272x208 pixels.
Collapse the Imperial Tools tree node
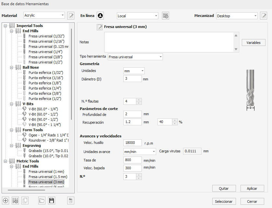6,26
